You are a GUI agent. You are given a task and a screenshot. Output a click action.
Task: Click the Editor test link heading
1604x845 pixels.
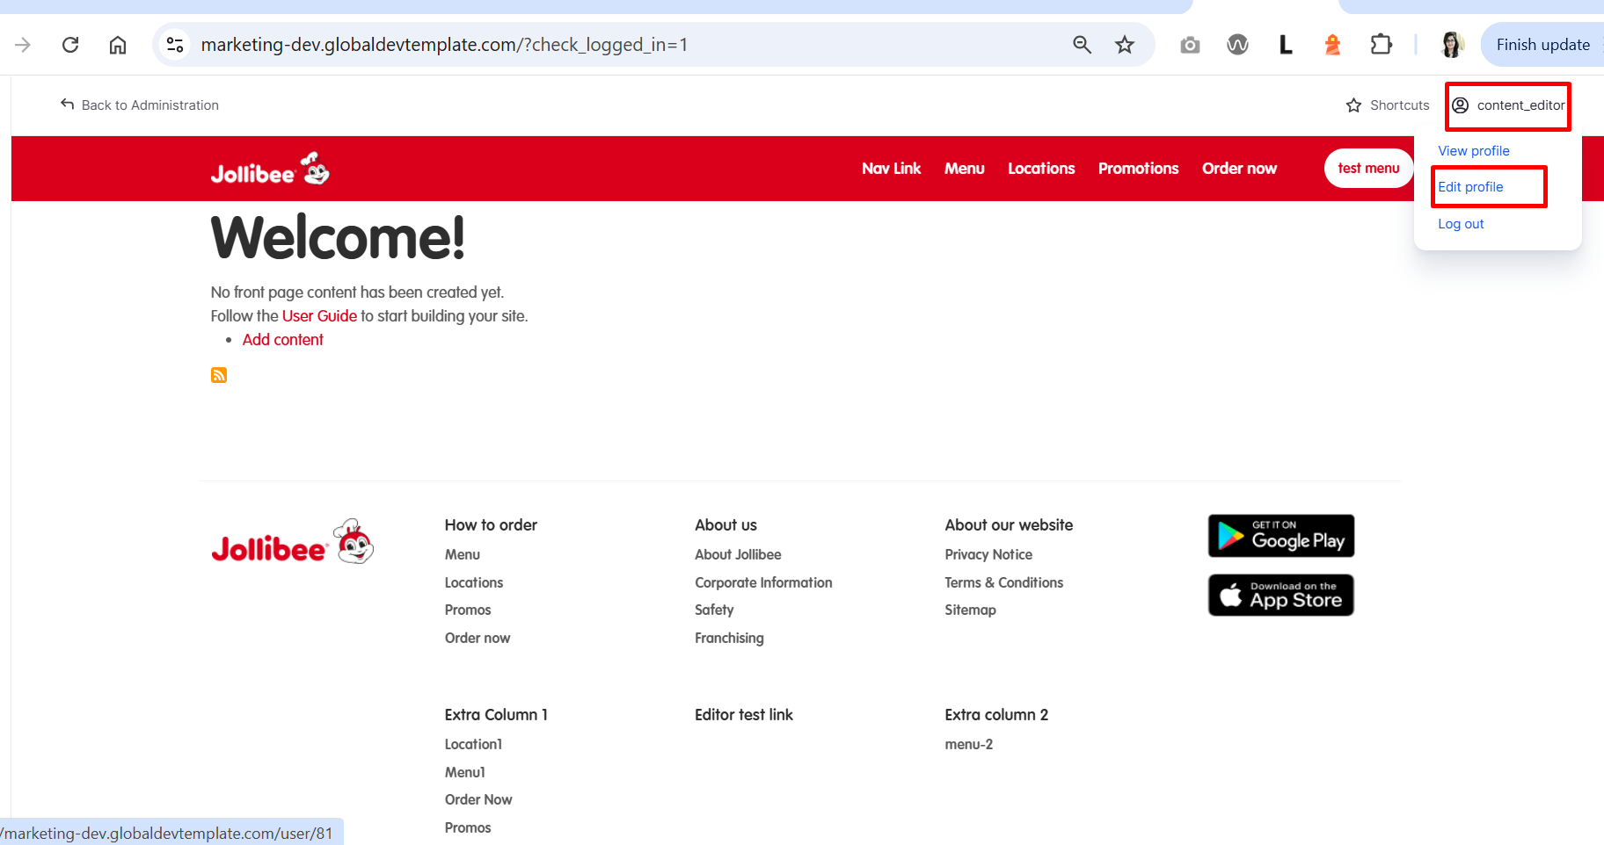click(x=744, y=715)
